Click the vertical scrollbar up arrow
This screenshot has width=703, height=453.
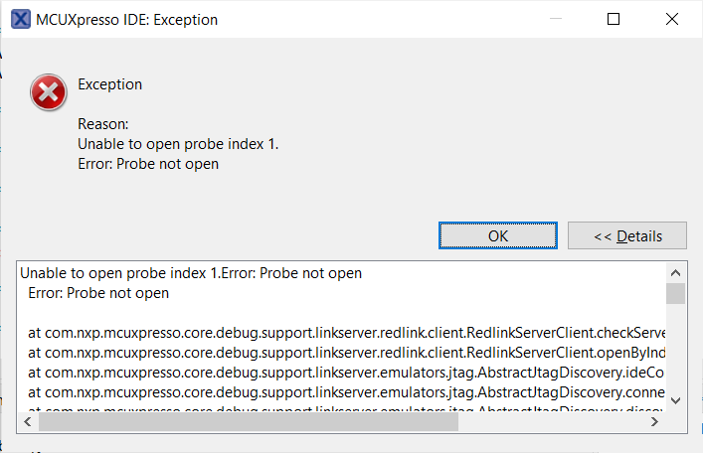tap(675, 272)
